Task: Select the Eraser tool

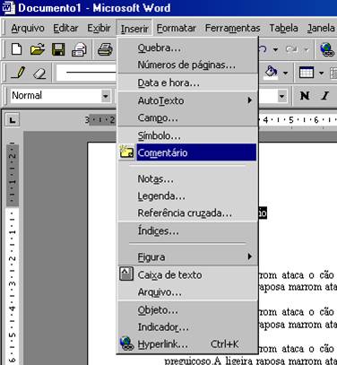Action: tap(39, 73)
